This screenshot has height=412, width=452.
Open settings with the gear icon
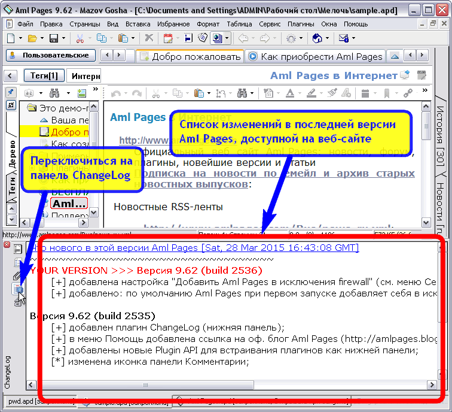291,38
